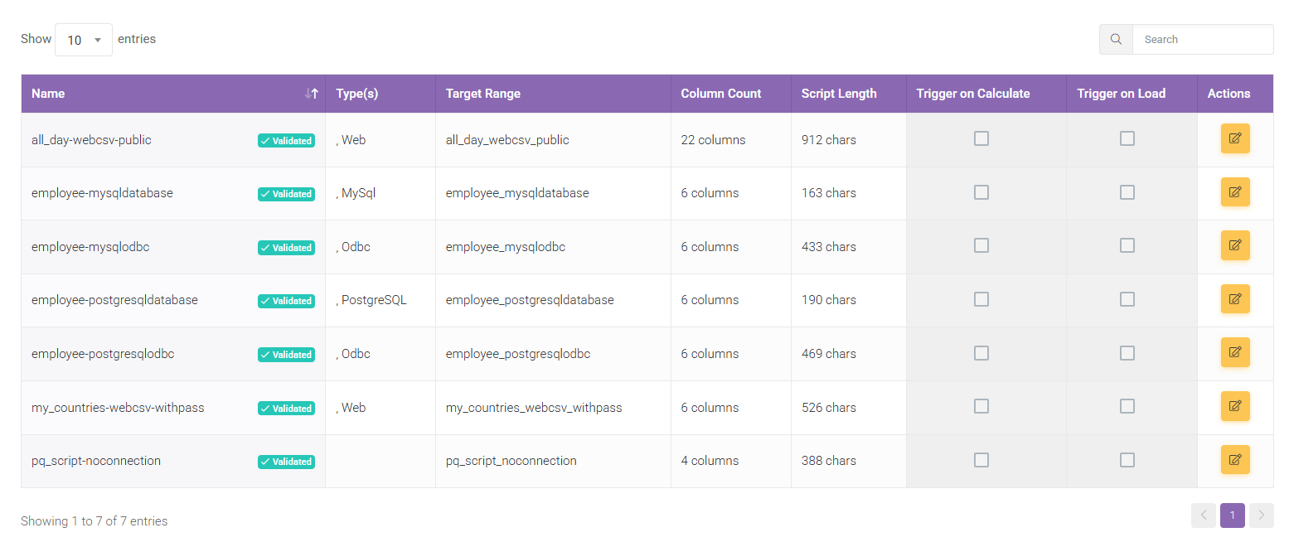Edit the all_day-webcsv-public entry
Screen dimensions: 1289x547
[x=1235, y=138]
